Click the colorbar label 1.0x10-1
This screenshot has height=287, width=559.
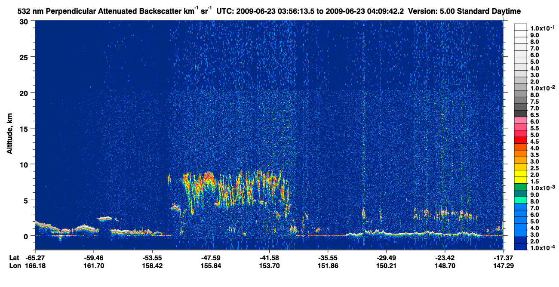(542, 28)
